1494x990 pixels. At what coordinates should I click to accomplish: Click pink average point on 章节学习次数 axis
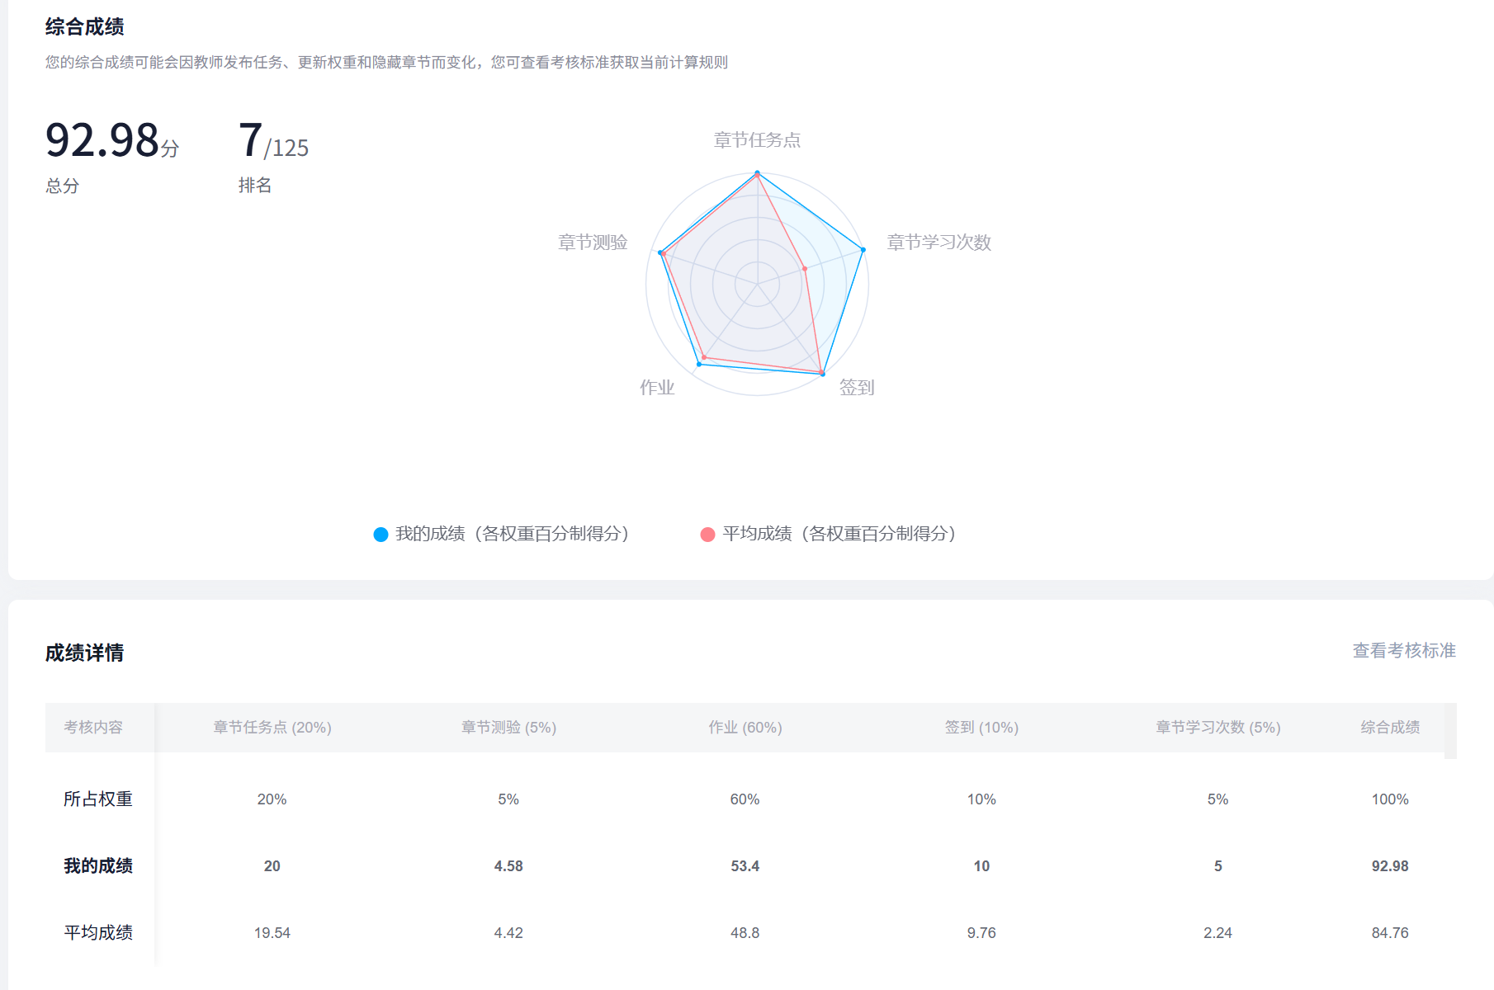click(x=805, y=269)
